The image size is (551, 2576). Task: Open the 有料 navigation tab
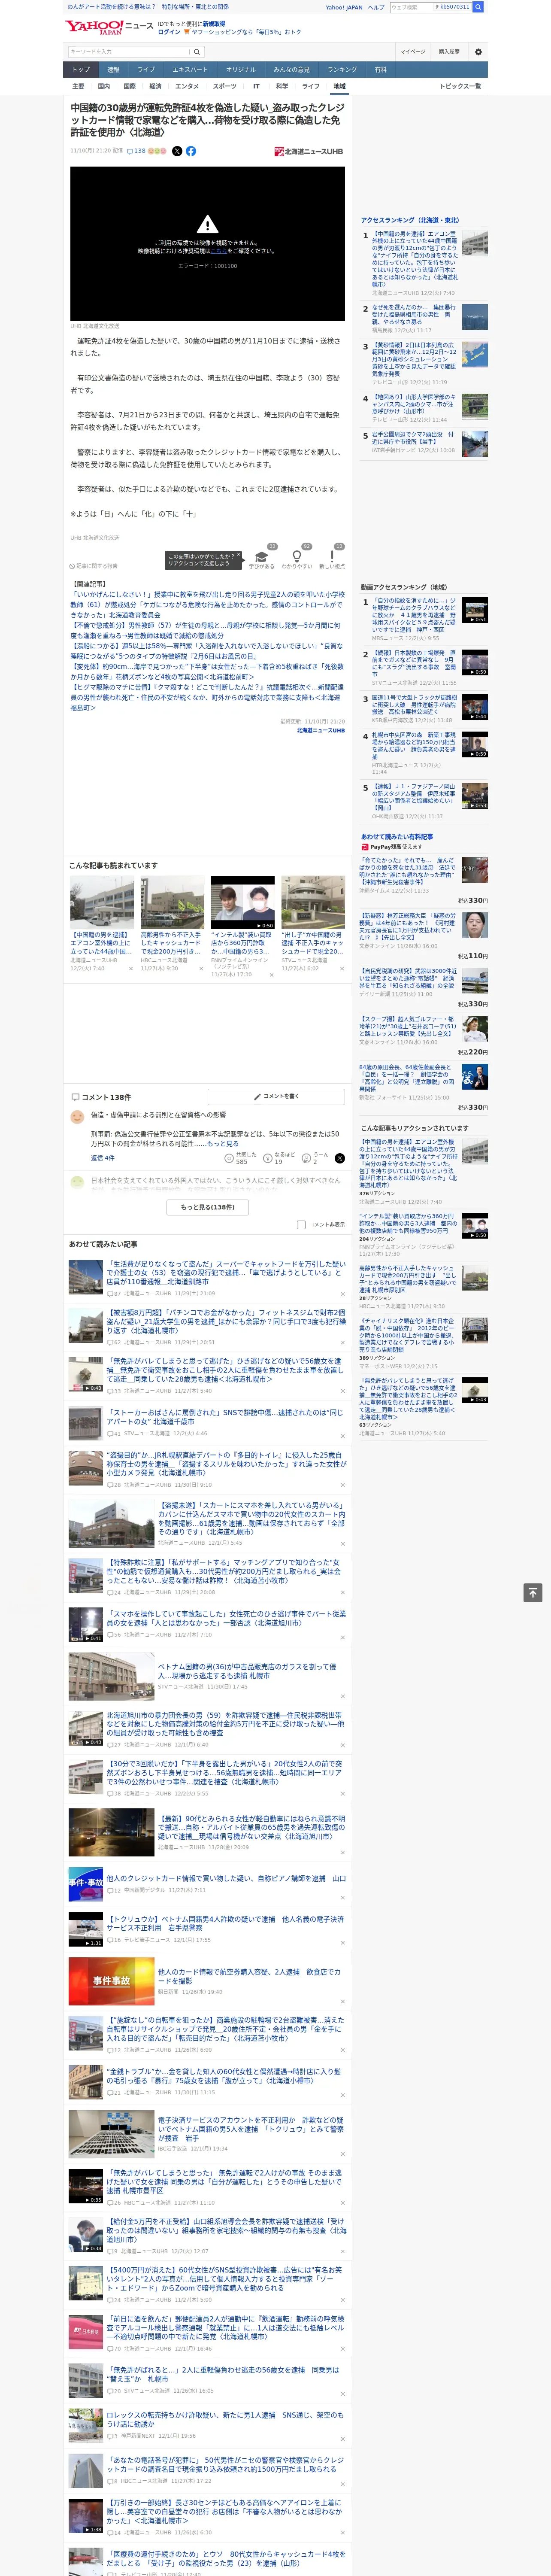[380, 69]
